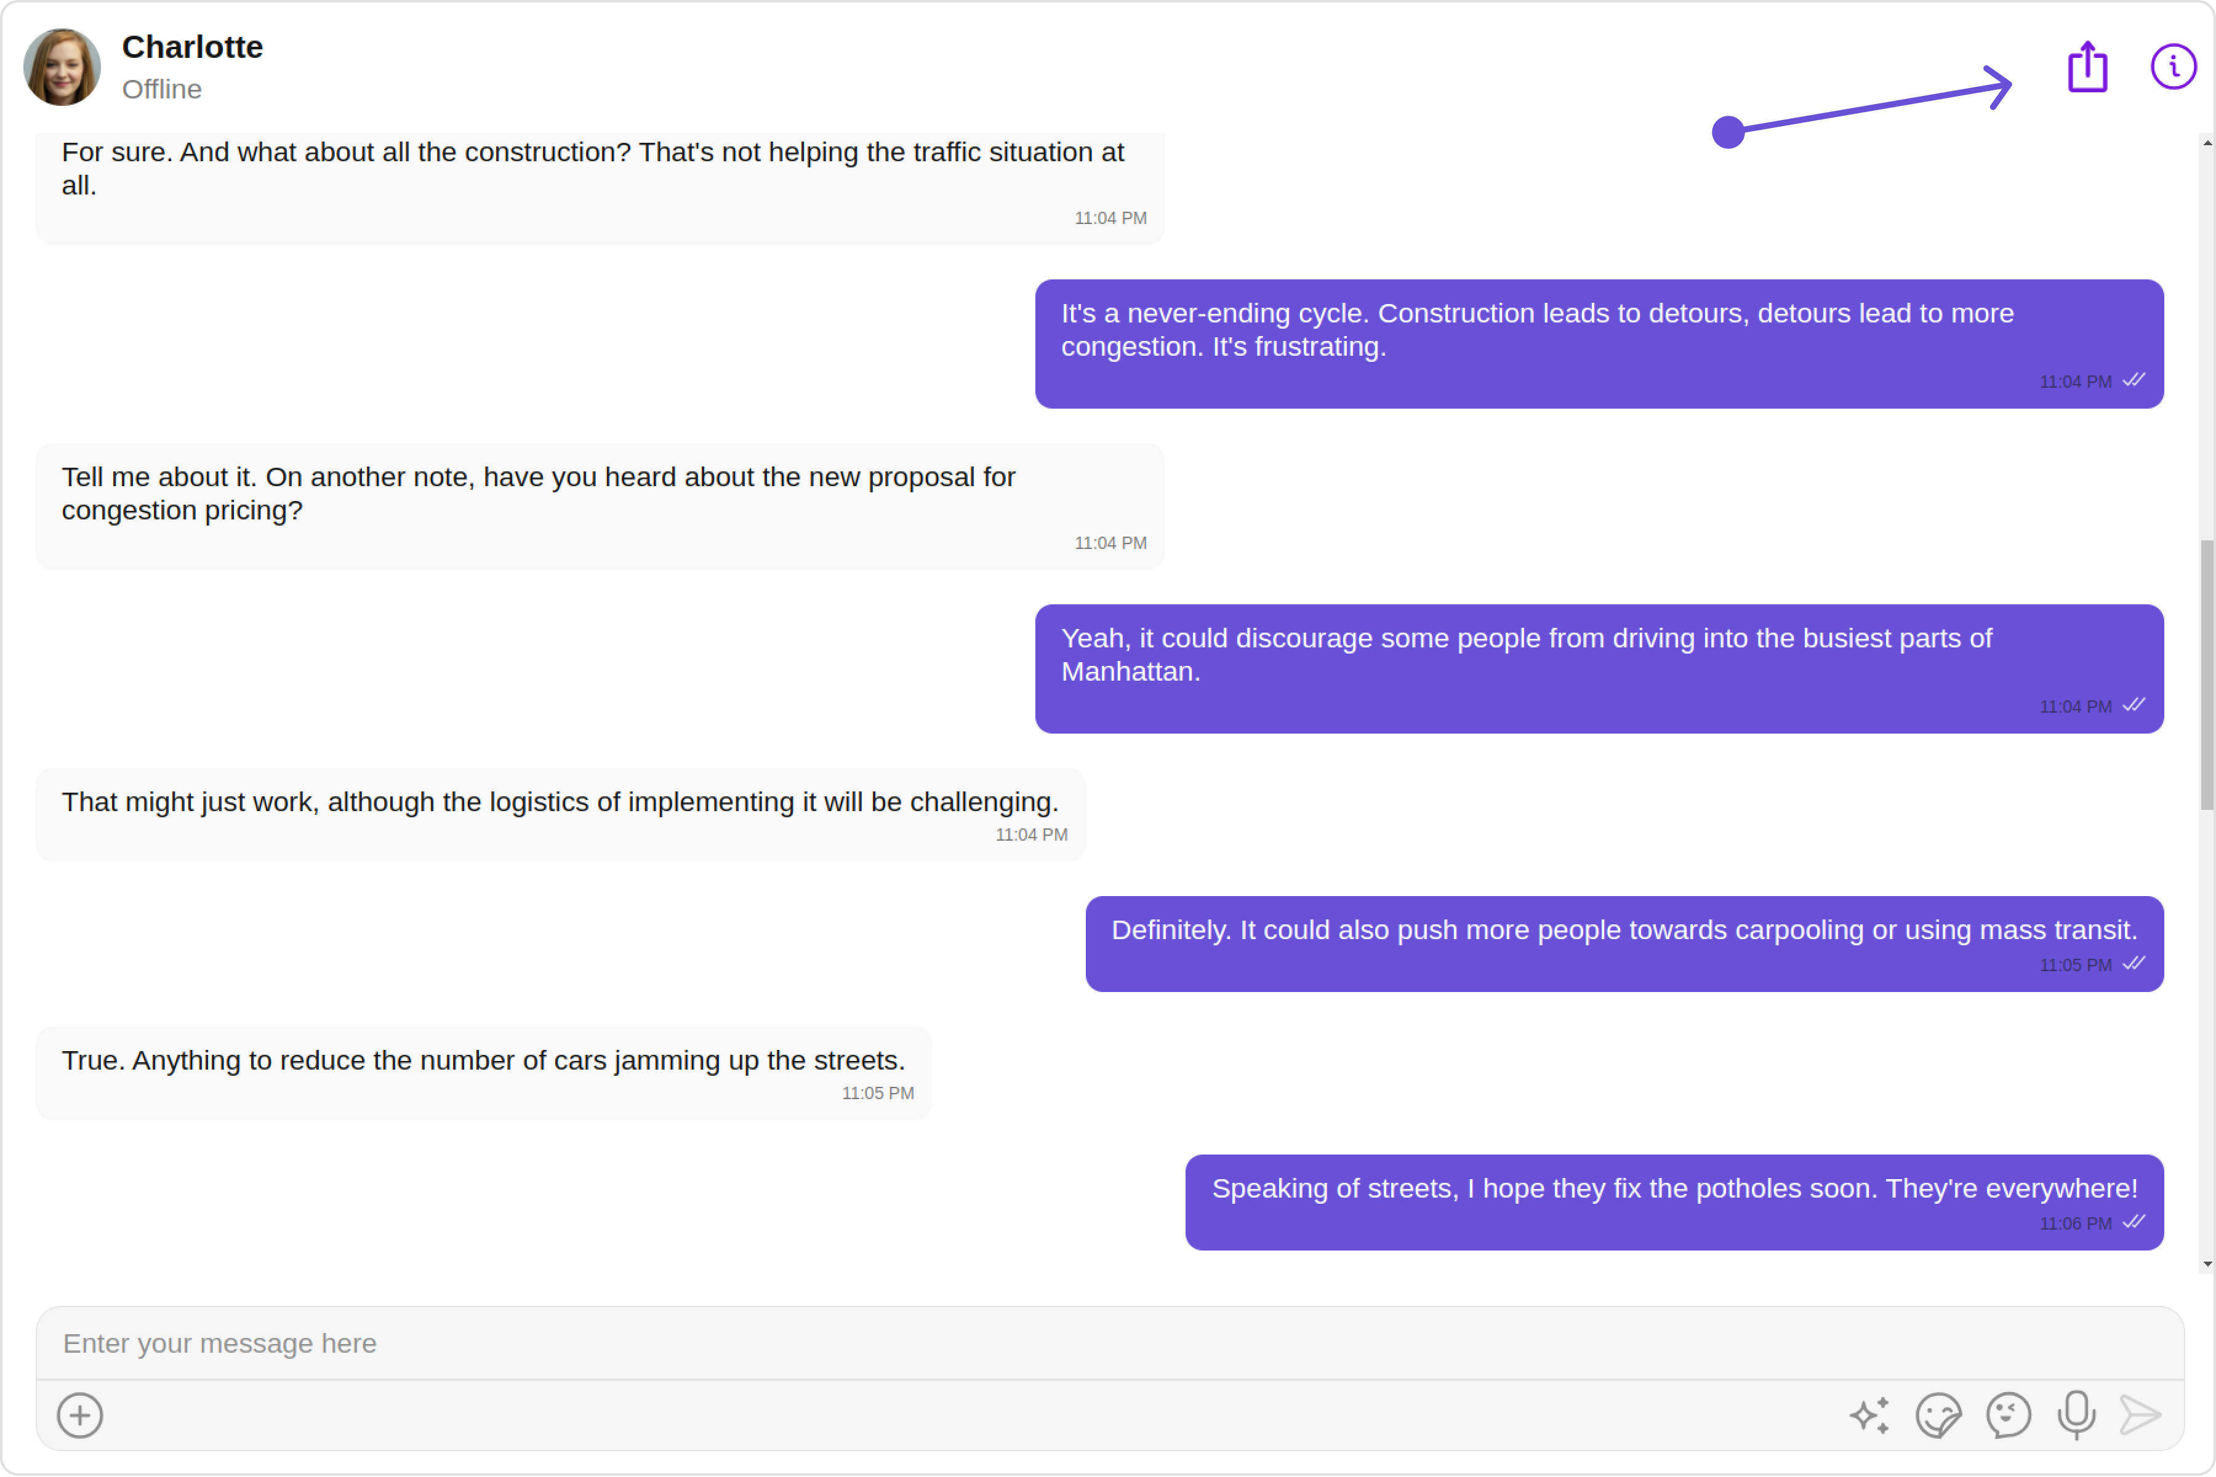Open the attachment plus button

click(80, 1415)
